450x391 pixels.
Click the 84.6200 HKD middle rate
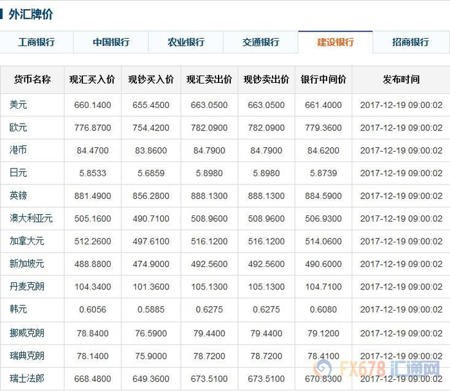[x=323, y=150]
